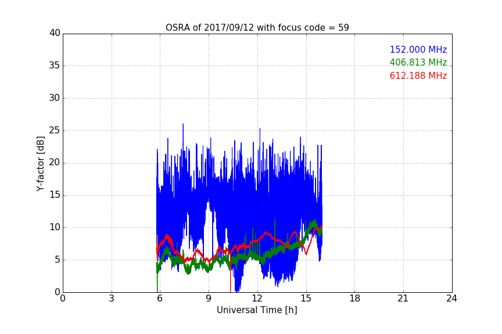This screenshot has width=502, height=334.
Task: Click the plot title 'OSRA of 2017/09/12 with focus code = 59'
Action: (x=257, y=28)
